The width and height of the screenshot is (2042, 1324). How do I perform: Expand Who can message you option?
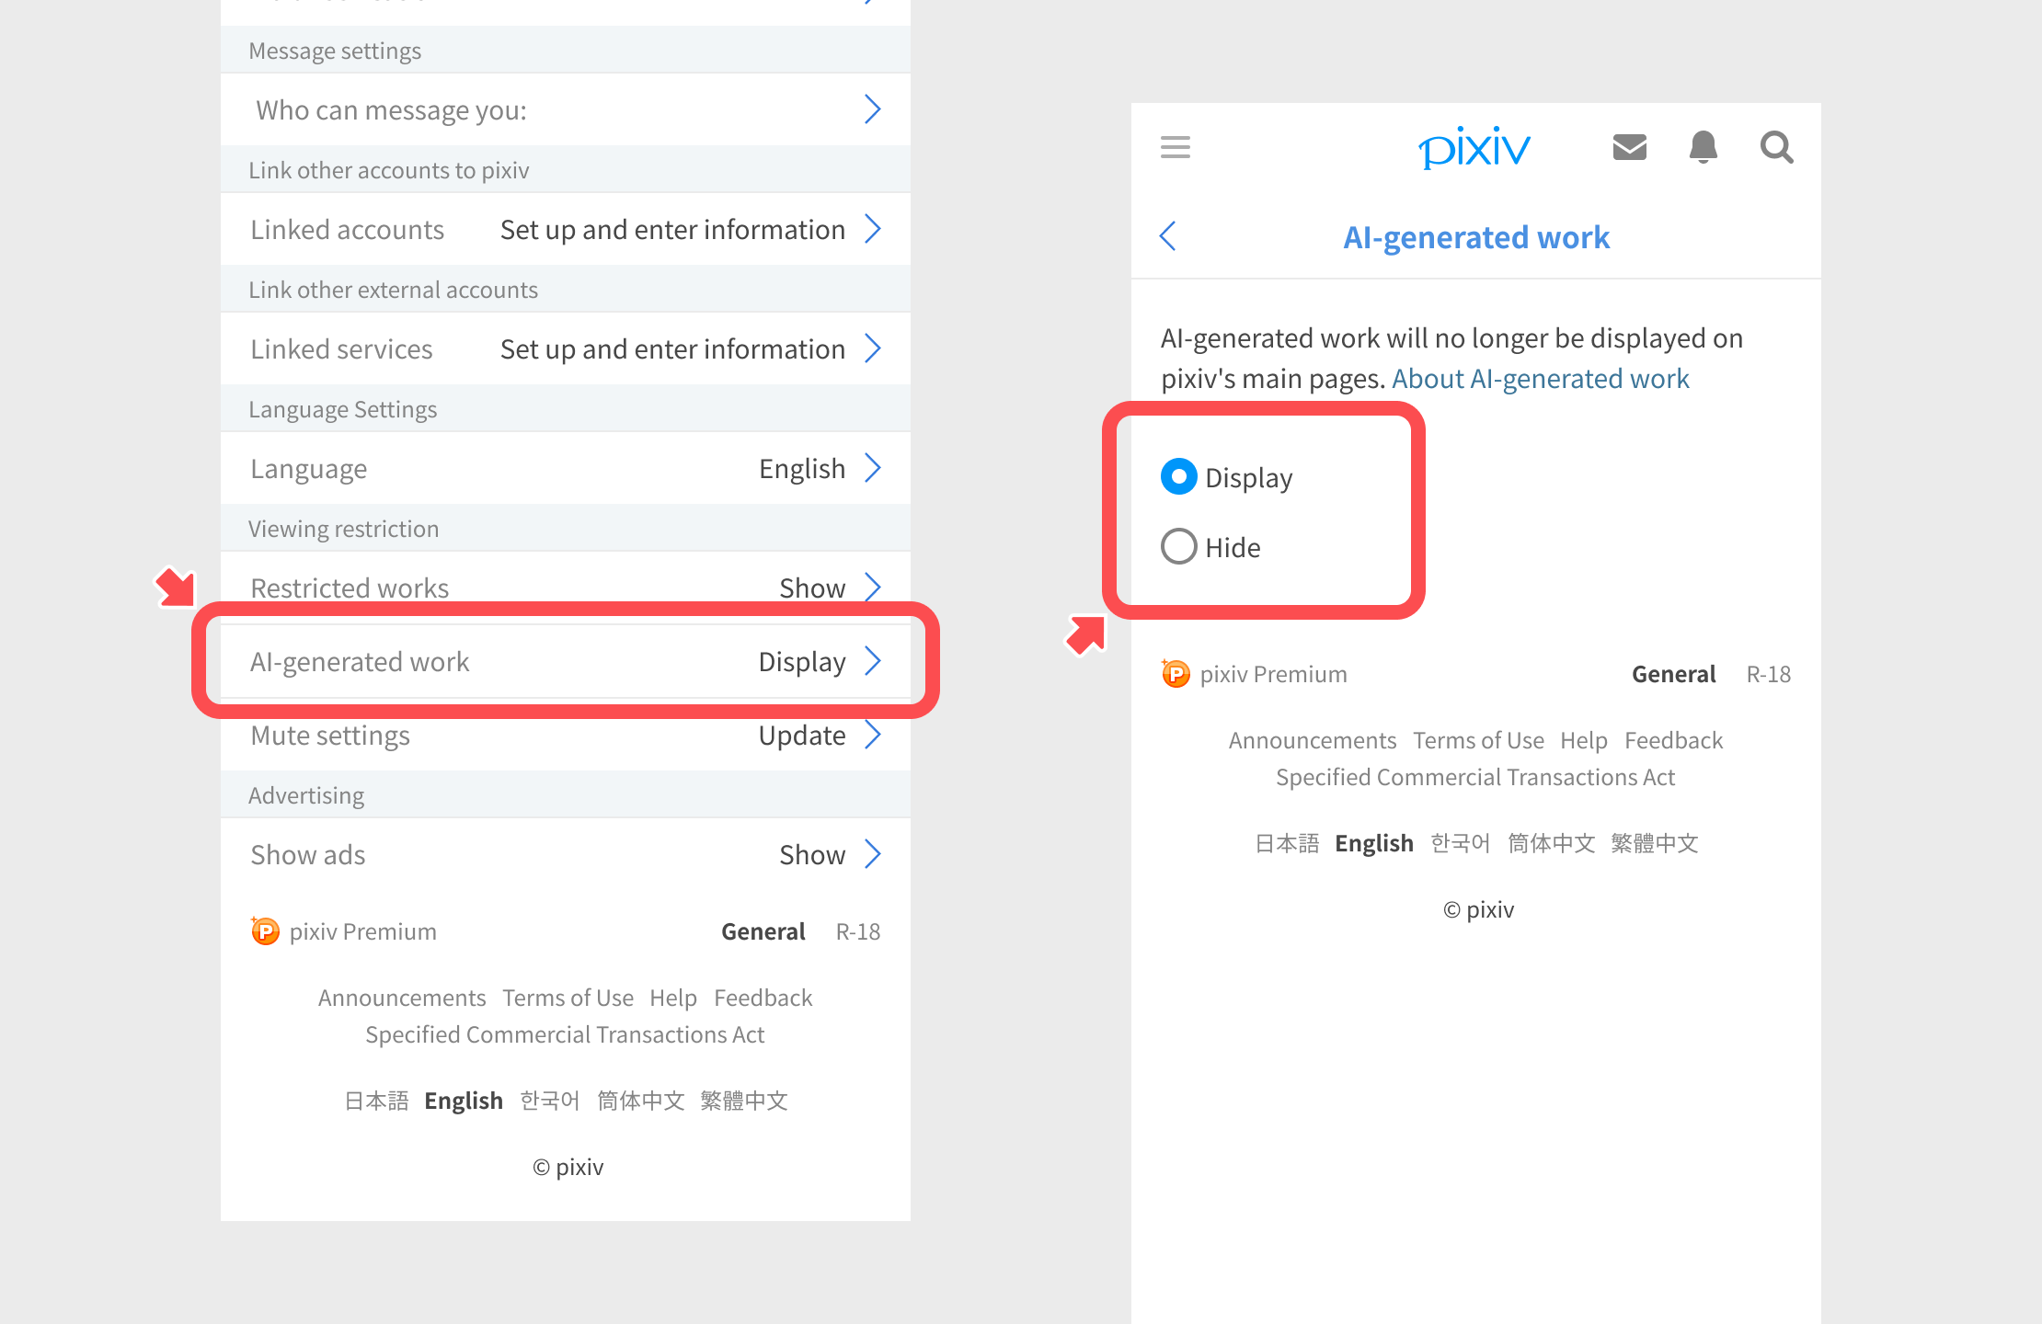565,109
